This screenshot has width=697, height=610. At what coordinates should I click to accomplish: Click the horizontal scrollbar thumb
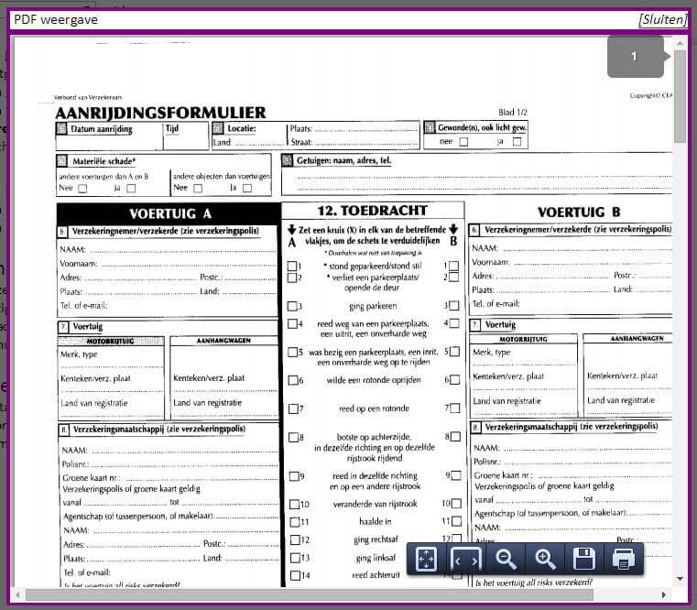(309, 594)
